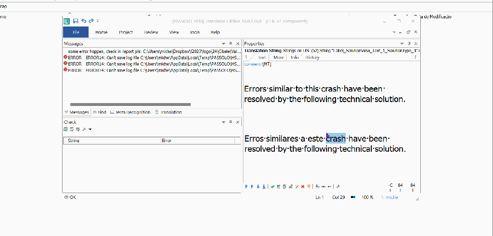This screenshot has width=493, height=236.
Task: Click the green refresh-arrows icon in translation toolbar
Action: (x=285, y=186)
